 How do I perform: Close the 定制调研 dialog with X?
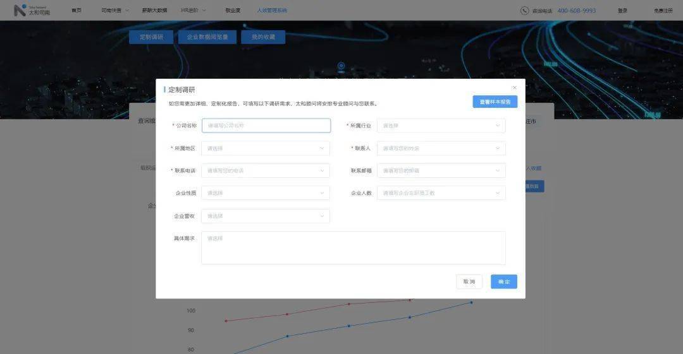pos(514,88)
